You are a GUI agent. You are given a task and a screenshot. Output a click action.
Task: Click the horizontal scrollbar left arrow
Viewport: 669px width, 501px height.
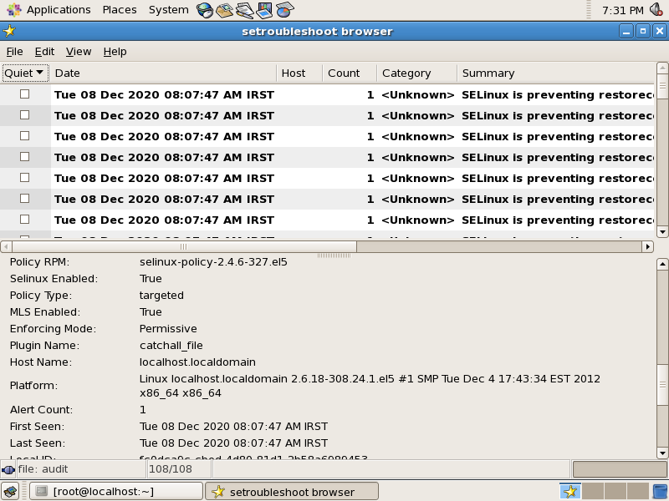click(x=6, y=246)
